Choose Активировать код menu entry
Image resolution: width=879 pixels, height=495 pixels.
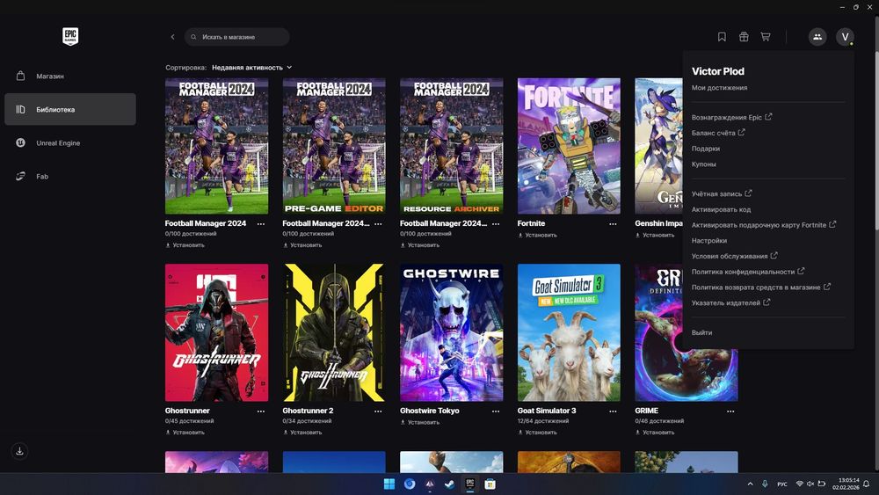click(x=721, y=209)
